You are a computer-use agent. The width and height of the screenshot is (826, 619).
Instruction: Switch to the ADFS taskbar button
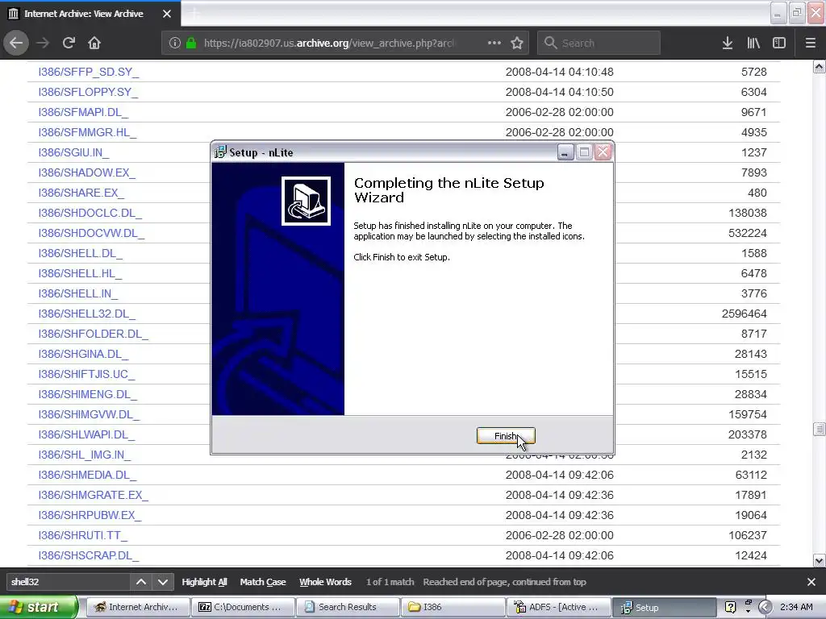pos(558,607)
